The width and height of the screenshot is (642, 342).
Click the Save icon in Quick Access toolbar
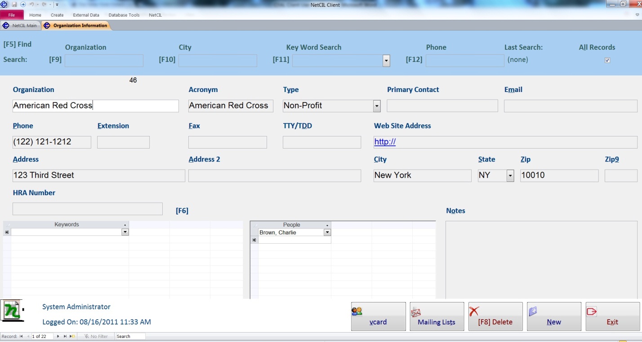click(x=14, y=4)
